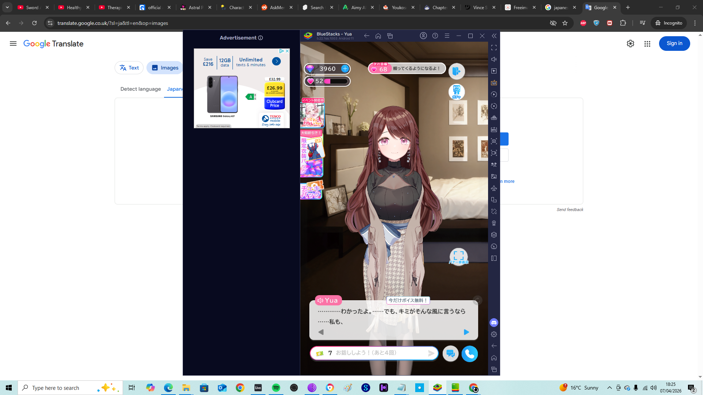Screen dimensions: 703x395
Task: Tap the 今だけボイス無料 label
Action: click(x=408, y=300)
